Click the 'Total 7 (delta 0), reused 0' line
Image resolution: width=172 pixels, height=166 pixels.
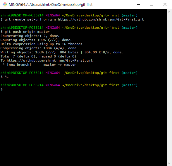38,56
